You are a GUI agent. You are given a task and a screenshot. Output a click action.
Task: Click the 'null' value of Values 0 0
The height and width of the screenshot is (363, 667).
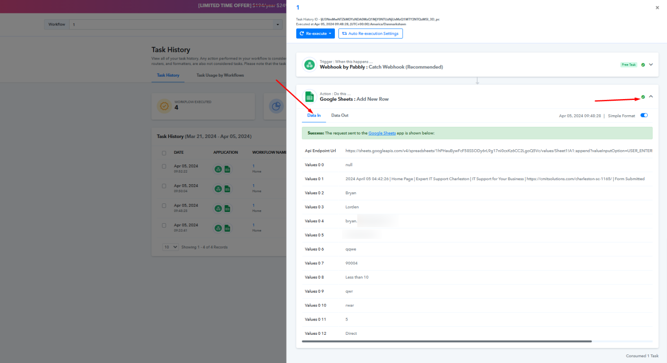[349, 165]
